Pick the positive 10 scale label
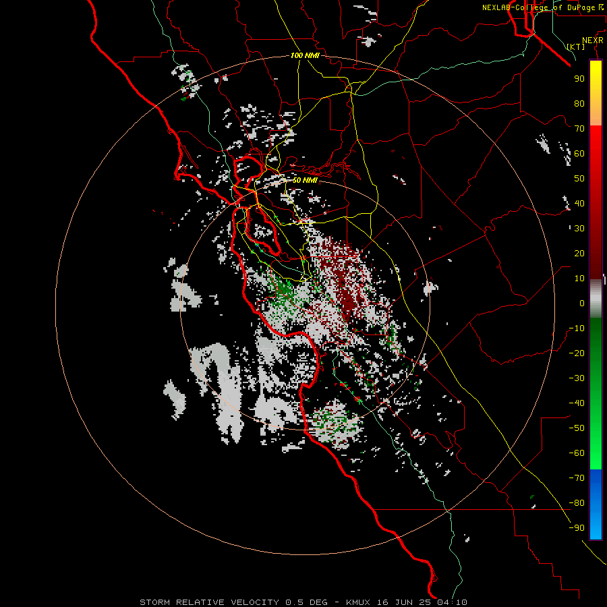The width and height of the screenshot is (607, 607). coord(579,279)
